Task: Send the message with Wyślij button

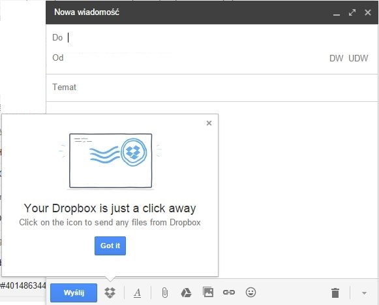Action: pos(74,293)
